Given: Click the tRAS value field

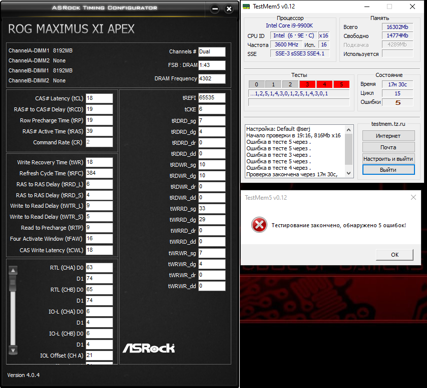Looking at the screenshot, I should (x=99, y=131).
